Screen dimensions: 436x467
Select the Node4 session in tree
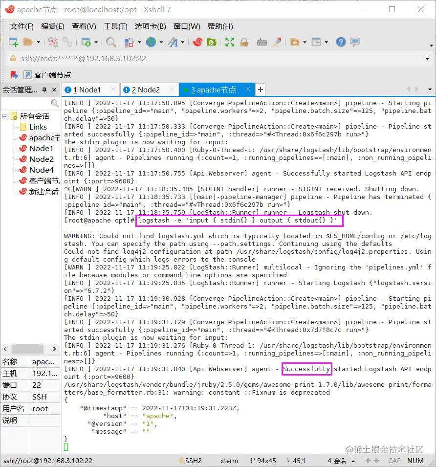click(36, 170)
